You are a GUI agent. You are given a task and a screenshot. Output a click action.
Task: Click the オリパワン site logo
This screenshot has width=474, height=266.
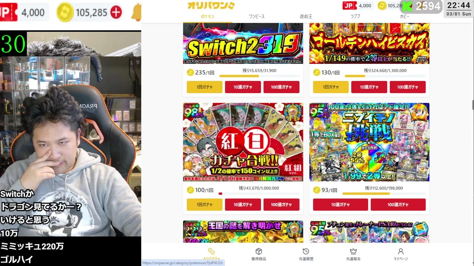coord(211,6)
